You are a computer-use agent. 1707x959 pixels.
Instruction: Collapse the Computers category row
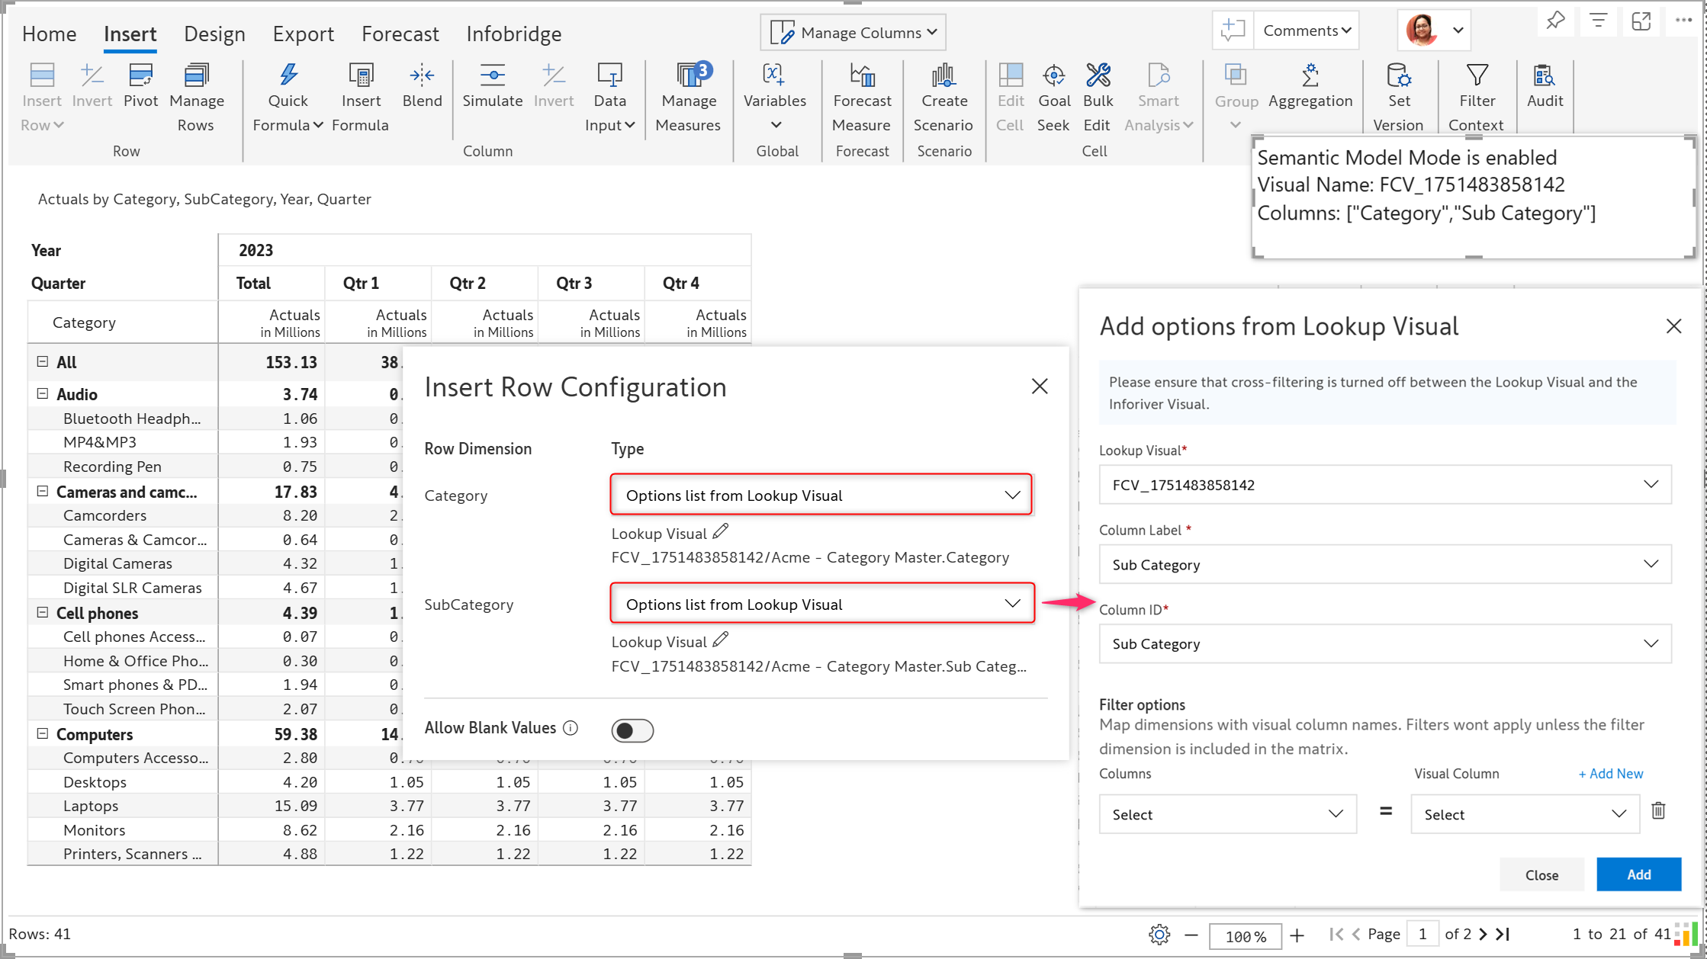click(x=43, y=733)
